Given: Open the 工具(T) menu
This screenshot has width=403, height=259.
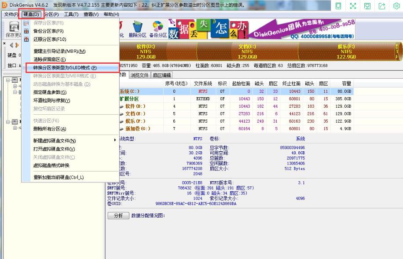Looking at the screenshot, I should coord(71,15).
